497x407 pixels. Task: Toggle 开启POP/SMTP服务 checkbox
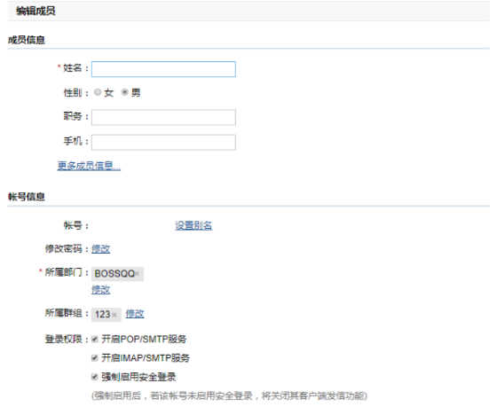point(94,340)
